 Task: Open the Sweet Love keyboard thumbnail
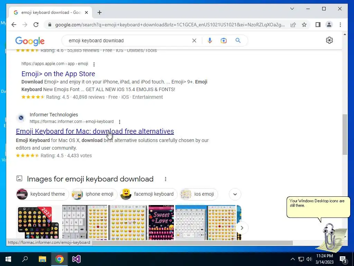click(x=161, y=223)
